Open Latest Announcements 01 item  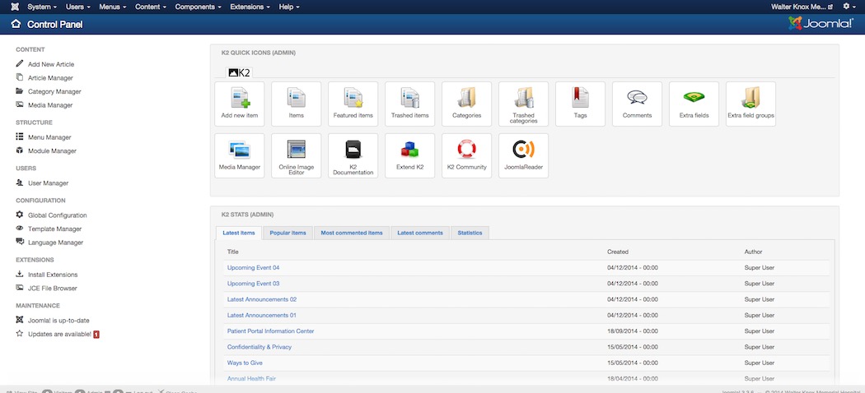[x=262, y=316]
